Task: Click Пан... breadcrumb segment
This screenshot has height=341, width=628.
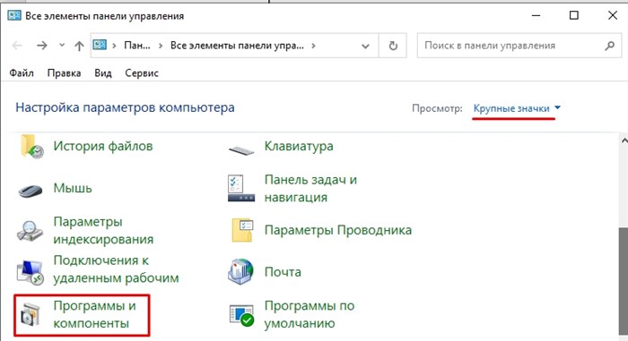Action: coord(137,46)
